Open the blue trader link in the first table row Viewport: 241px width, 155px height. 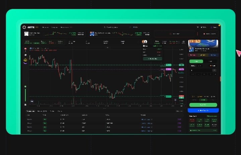tap(146, 119)
